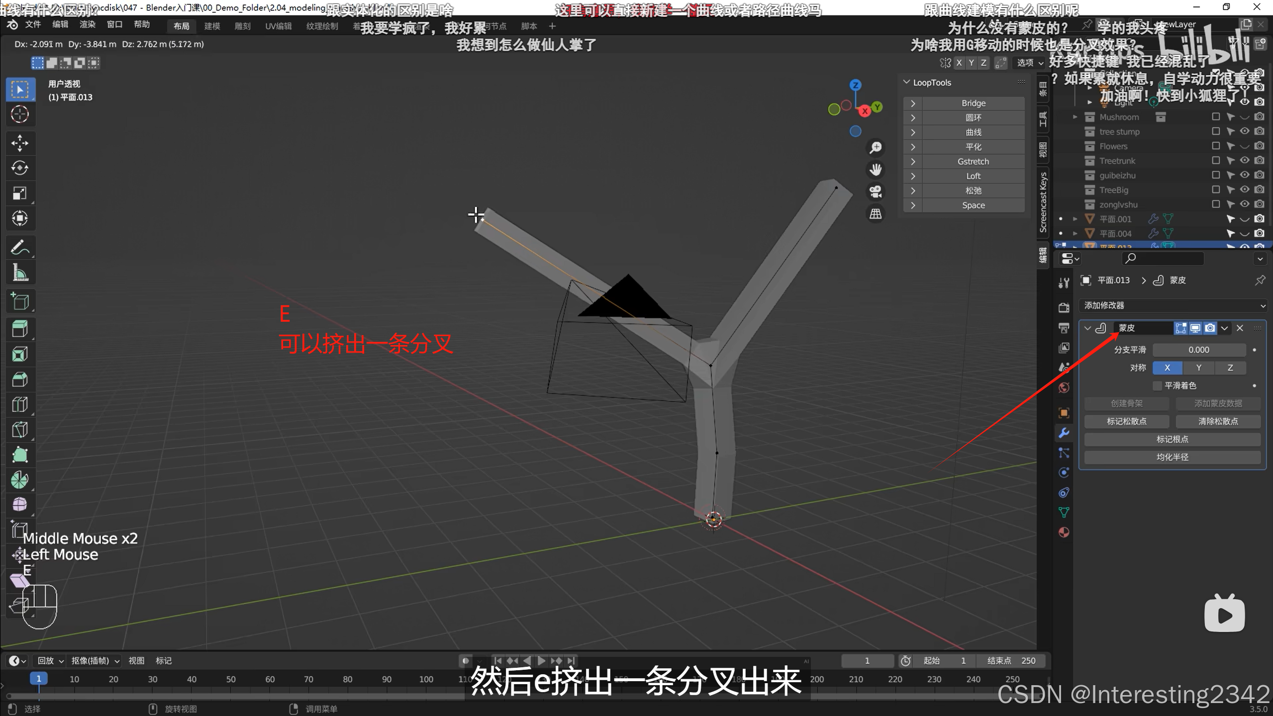The image size is (1273, 716).
Task: Adjust the 分支平滑 value slider
Action: (1198, 350)
